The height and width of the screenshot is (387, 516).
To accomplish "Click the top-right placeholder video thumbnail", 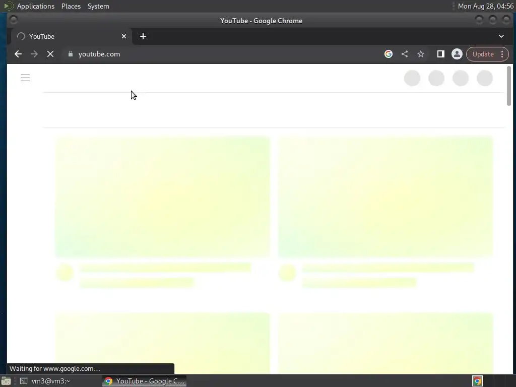I will tap(385, 196).
